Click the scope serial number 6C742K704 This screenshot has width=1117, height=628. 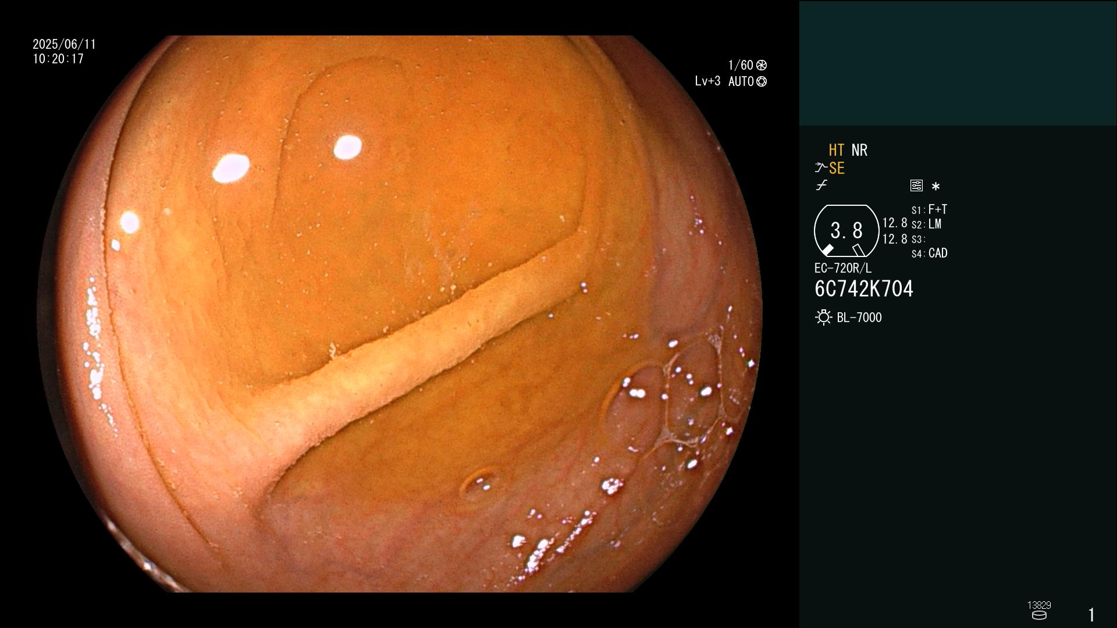(x=864, y=289)
